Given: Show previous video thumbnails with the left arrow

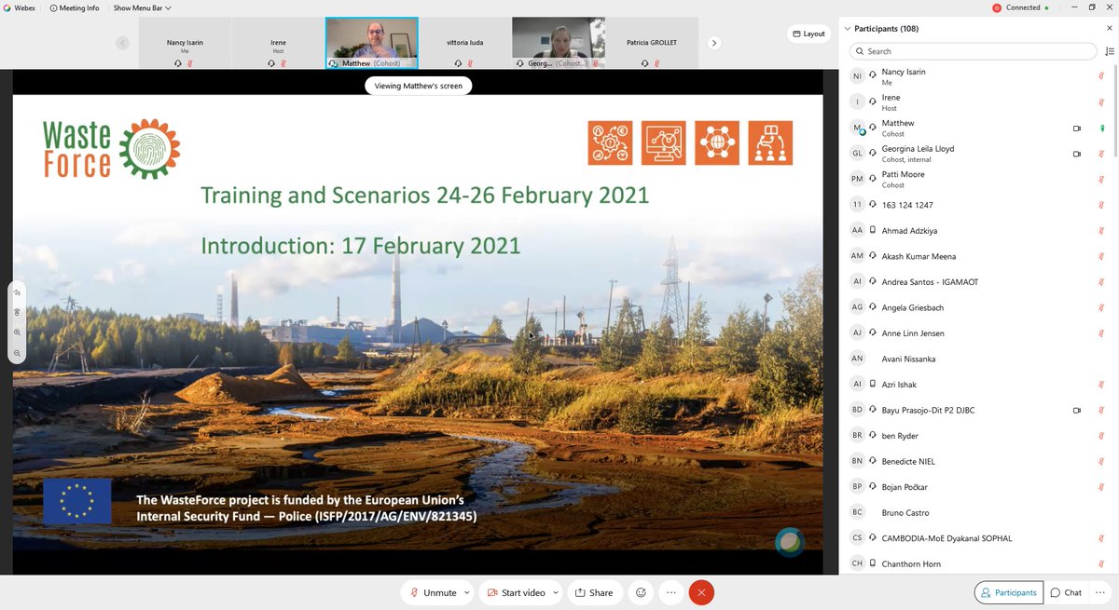Looking at the screenshot, I should click(x=122, y=43).
